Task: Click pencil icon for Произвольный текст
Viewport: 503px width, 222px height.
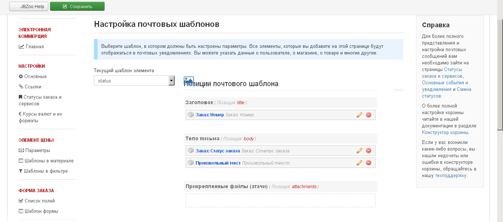Action: 359,163
